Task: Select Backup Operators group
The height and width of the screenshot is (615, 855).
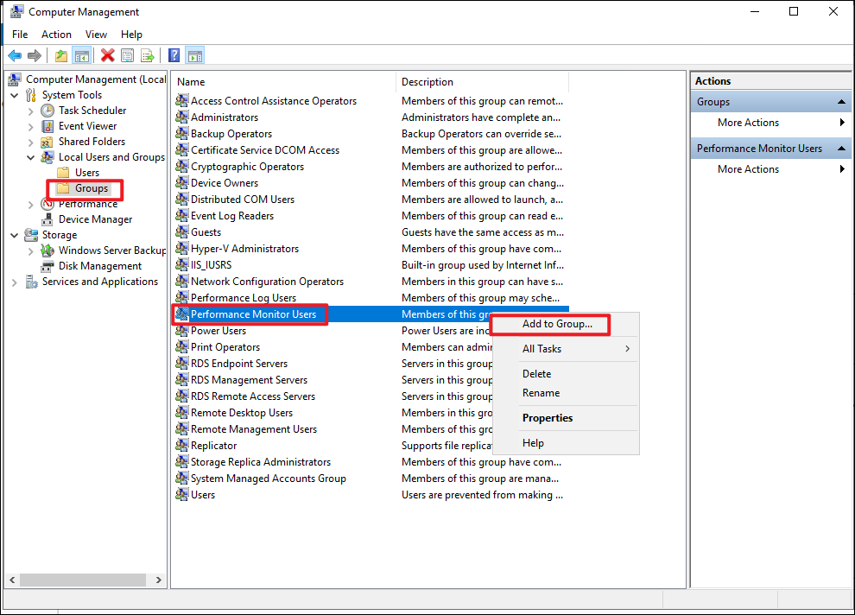Action: [x=231, y=134]
